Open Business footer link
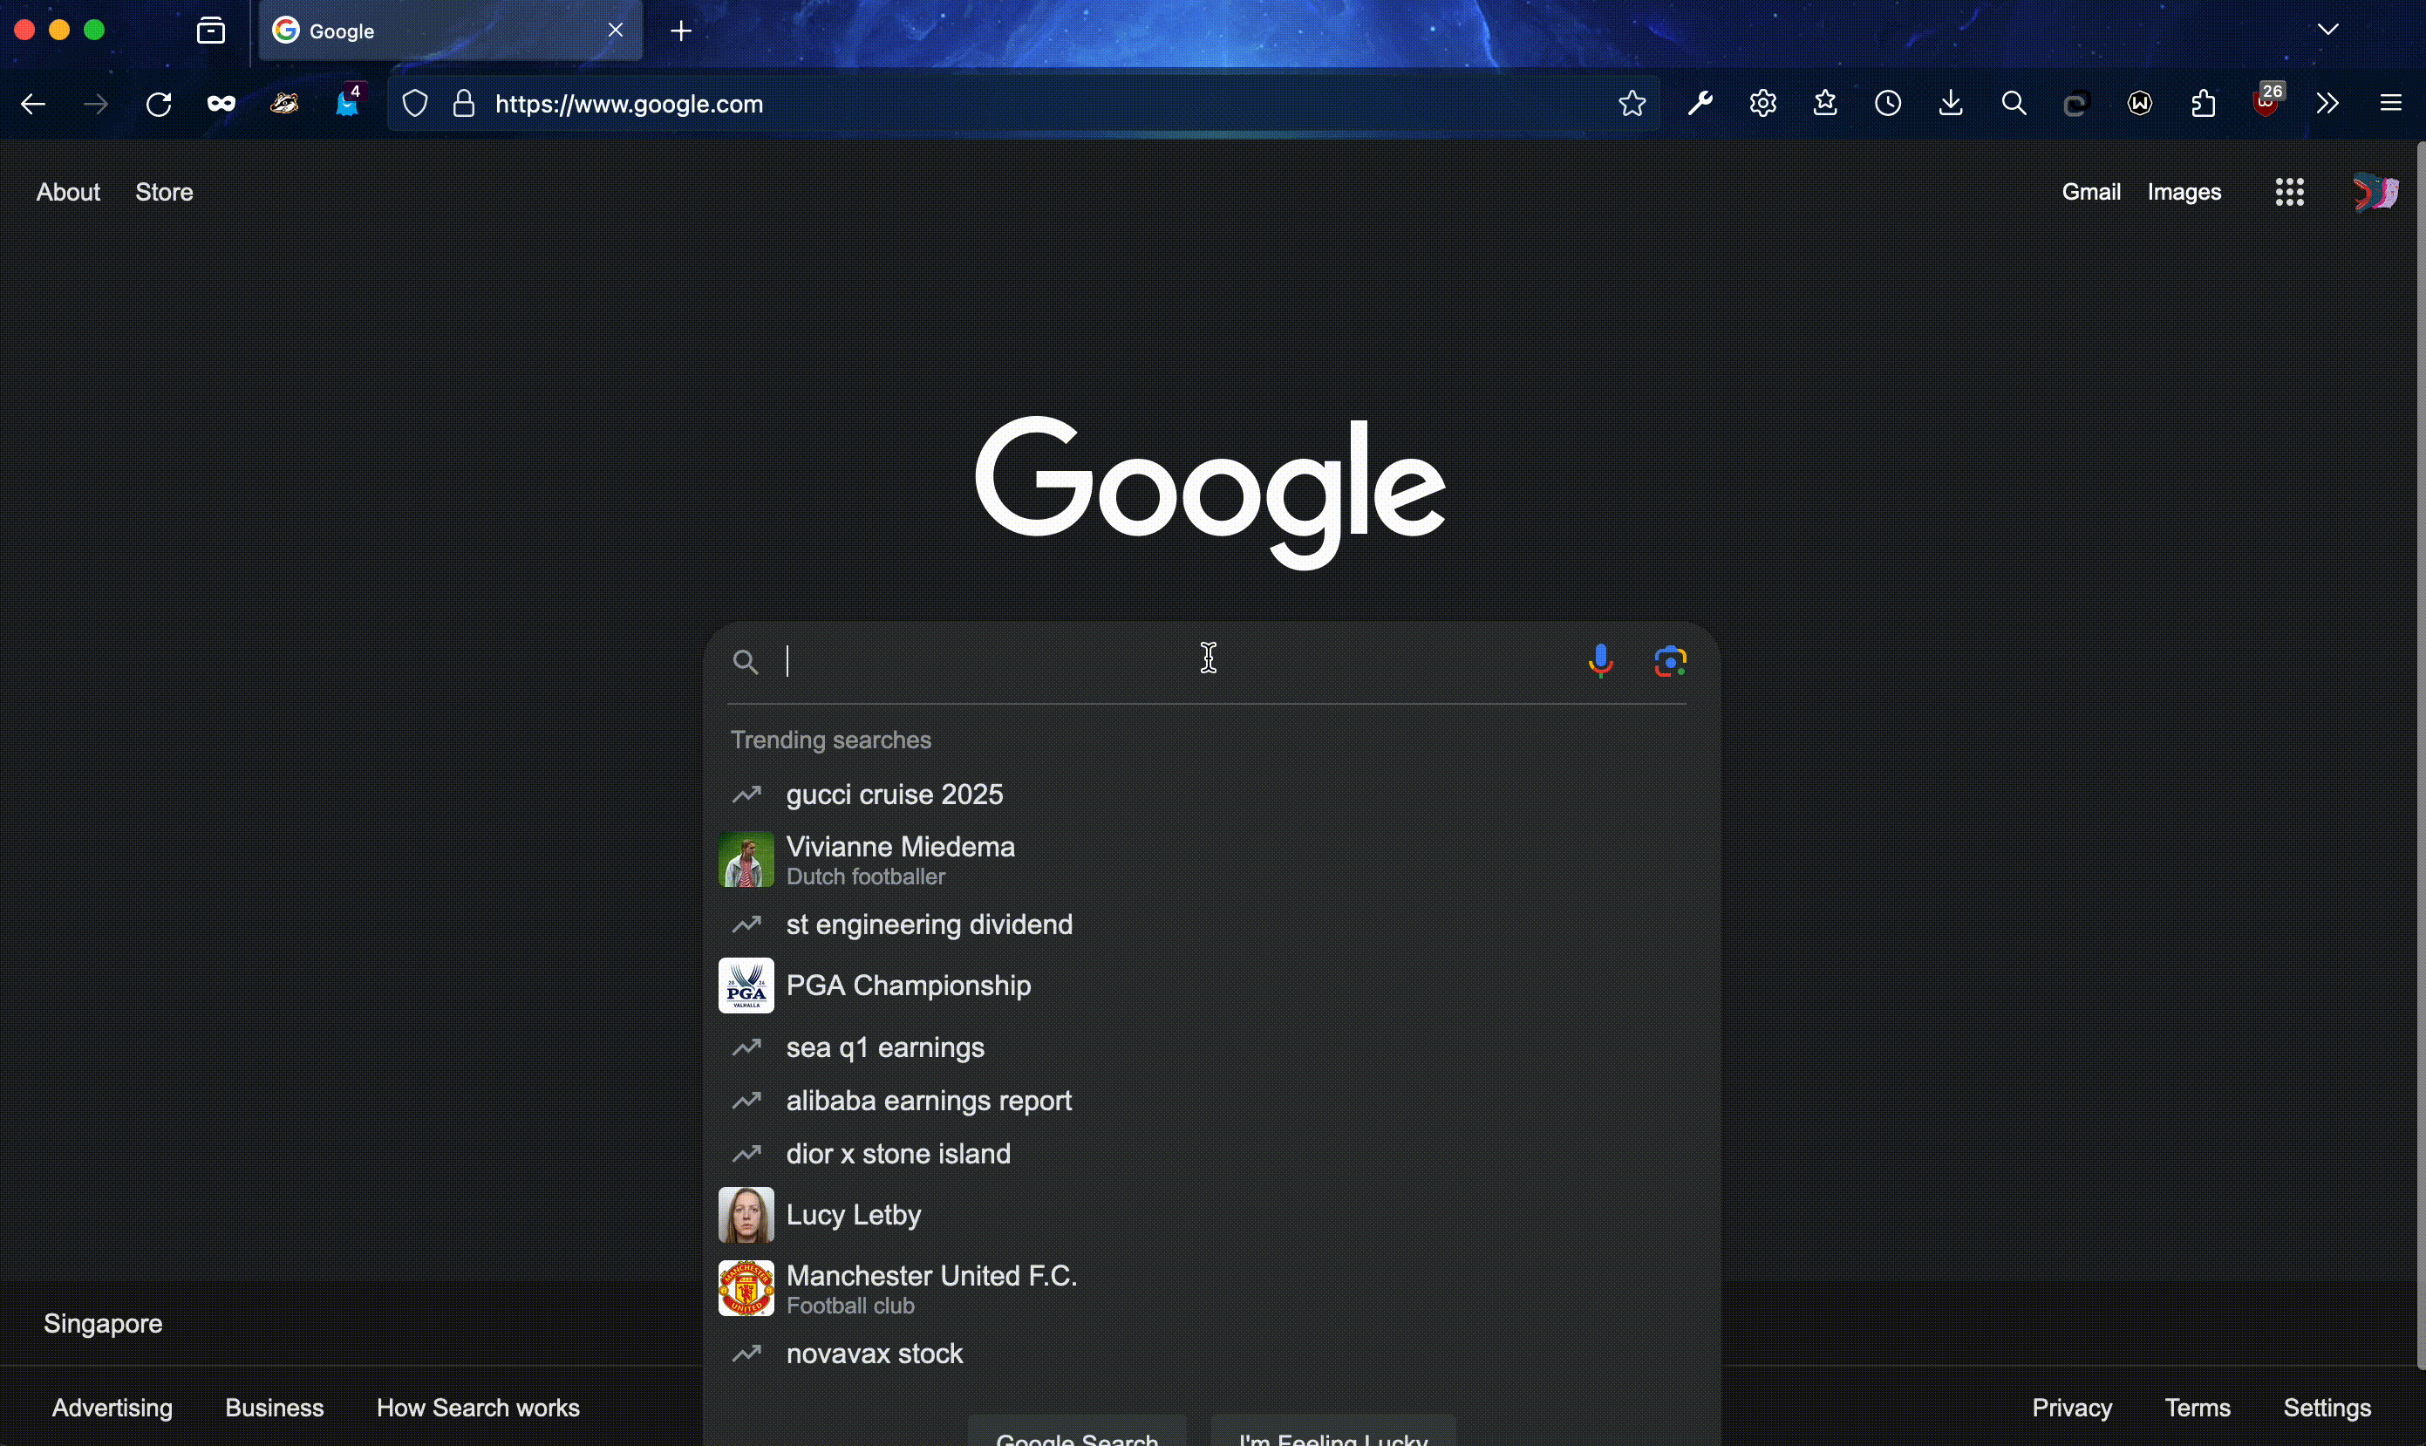This screenshot has height=1446, width=2426. tap(275, 1409)
